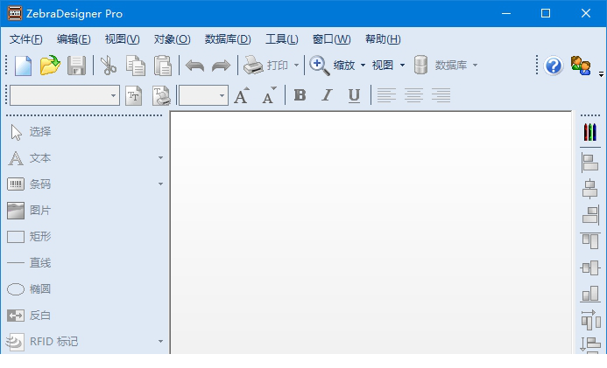Open the 对象(O) menu

[172, 39]
